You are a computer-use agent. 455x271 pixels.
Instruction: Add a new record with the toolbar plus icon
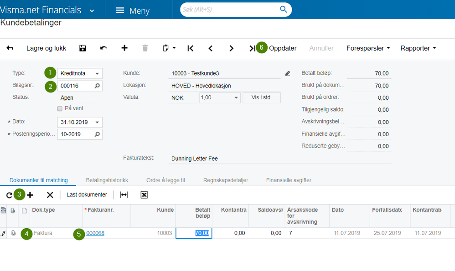(124, 48)
